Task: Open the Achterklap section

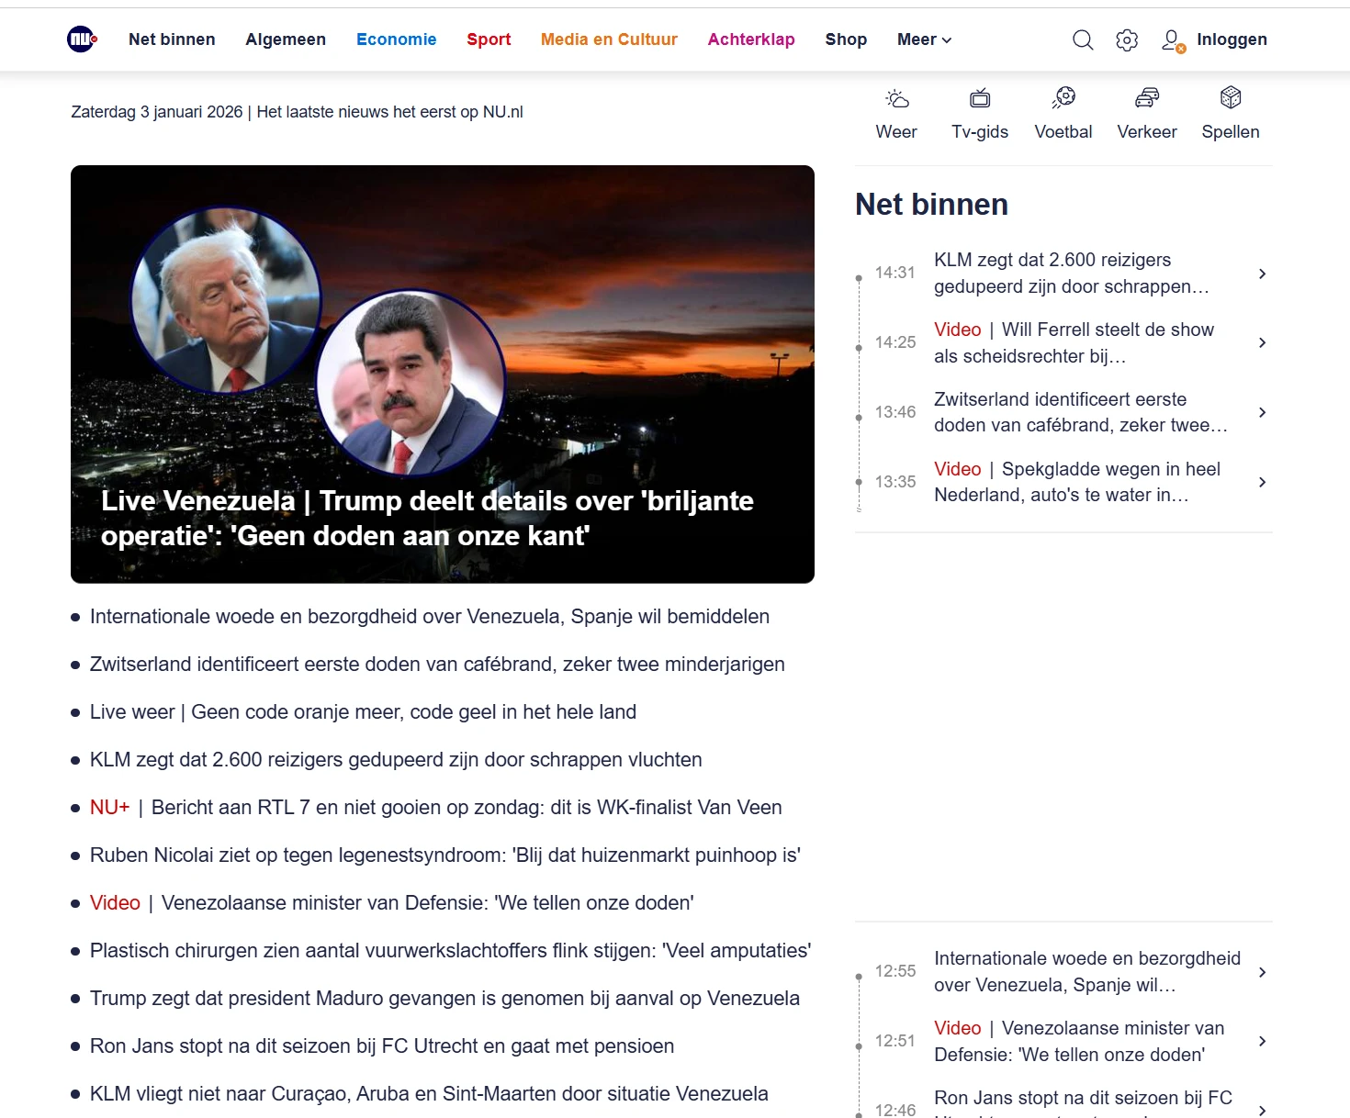Action: (x=751, y=39)
